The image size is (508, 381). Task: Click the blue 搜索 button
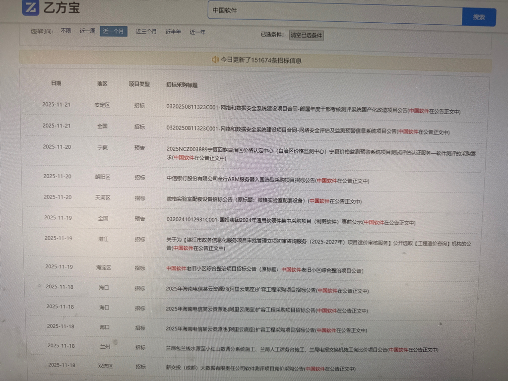tap(479, 17)
